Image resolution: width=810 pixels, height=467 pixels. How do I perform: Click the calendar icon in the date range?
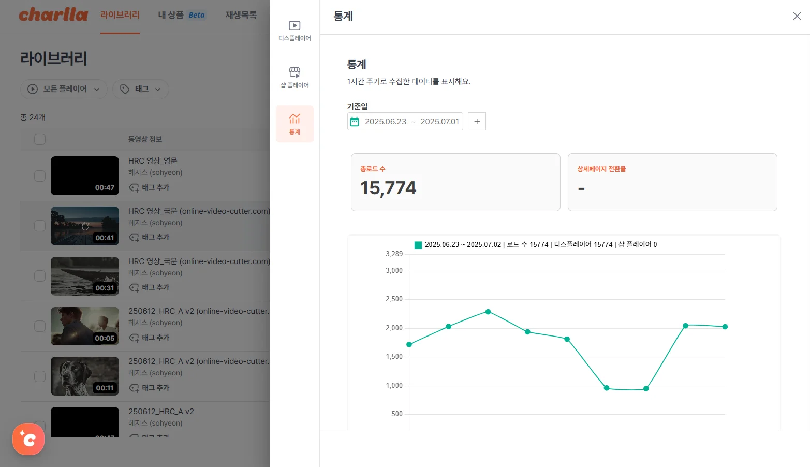pyautogui.click(x=355, y=122)
